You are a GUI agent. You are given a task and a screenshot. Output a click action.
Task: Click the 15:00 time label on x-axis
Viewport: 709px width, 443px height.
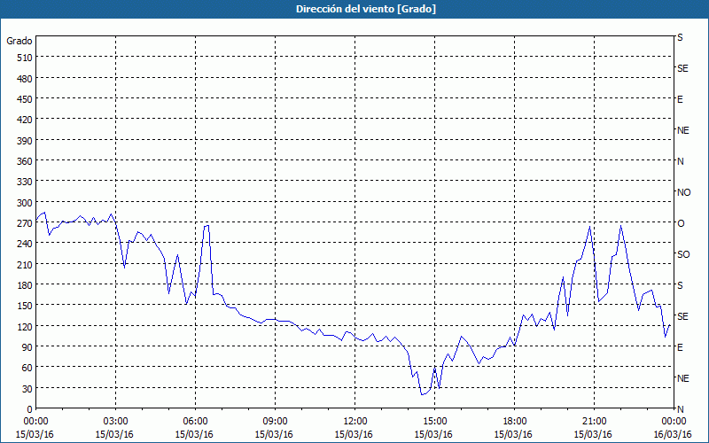(x=433, y=422)
